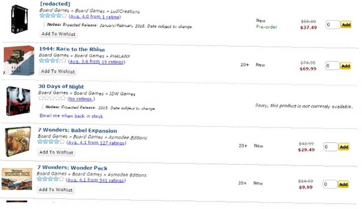Viewport: 362px width, 209px height.
Task: Click the 7 Wonders Wonder Pack thumbnail
Action: [x=17, y=179]
